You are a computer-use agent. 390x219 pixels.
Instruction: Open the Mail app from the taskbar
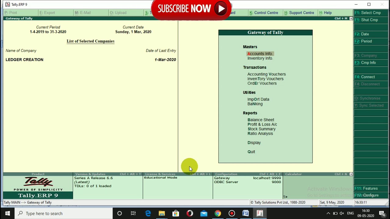(204, 214)
